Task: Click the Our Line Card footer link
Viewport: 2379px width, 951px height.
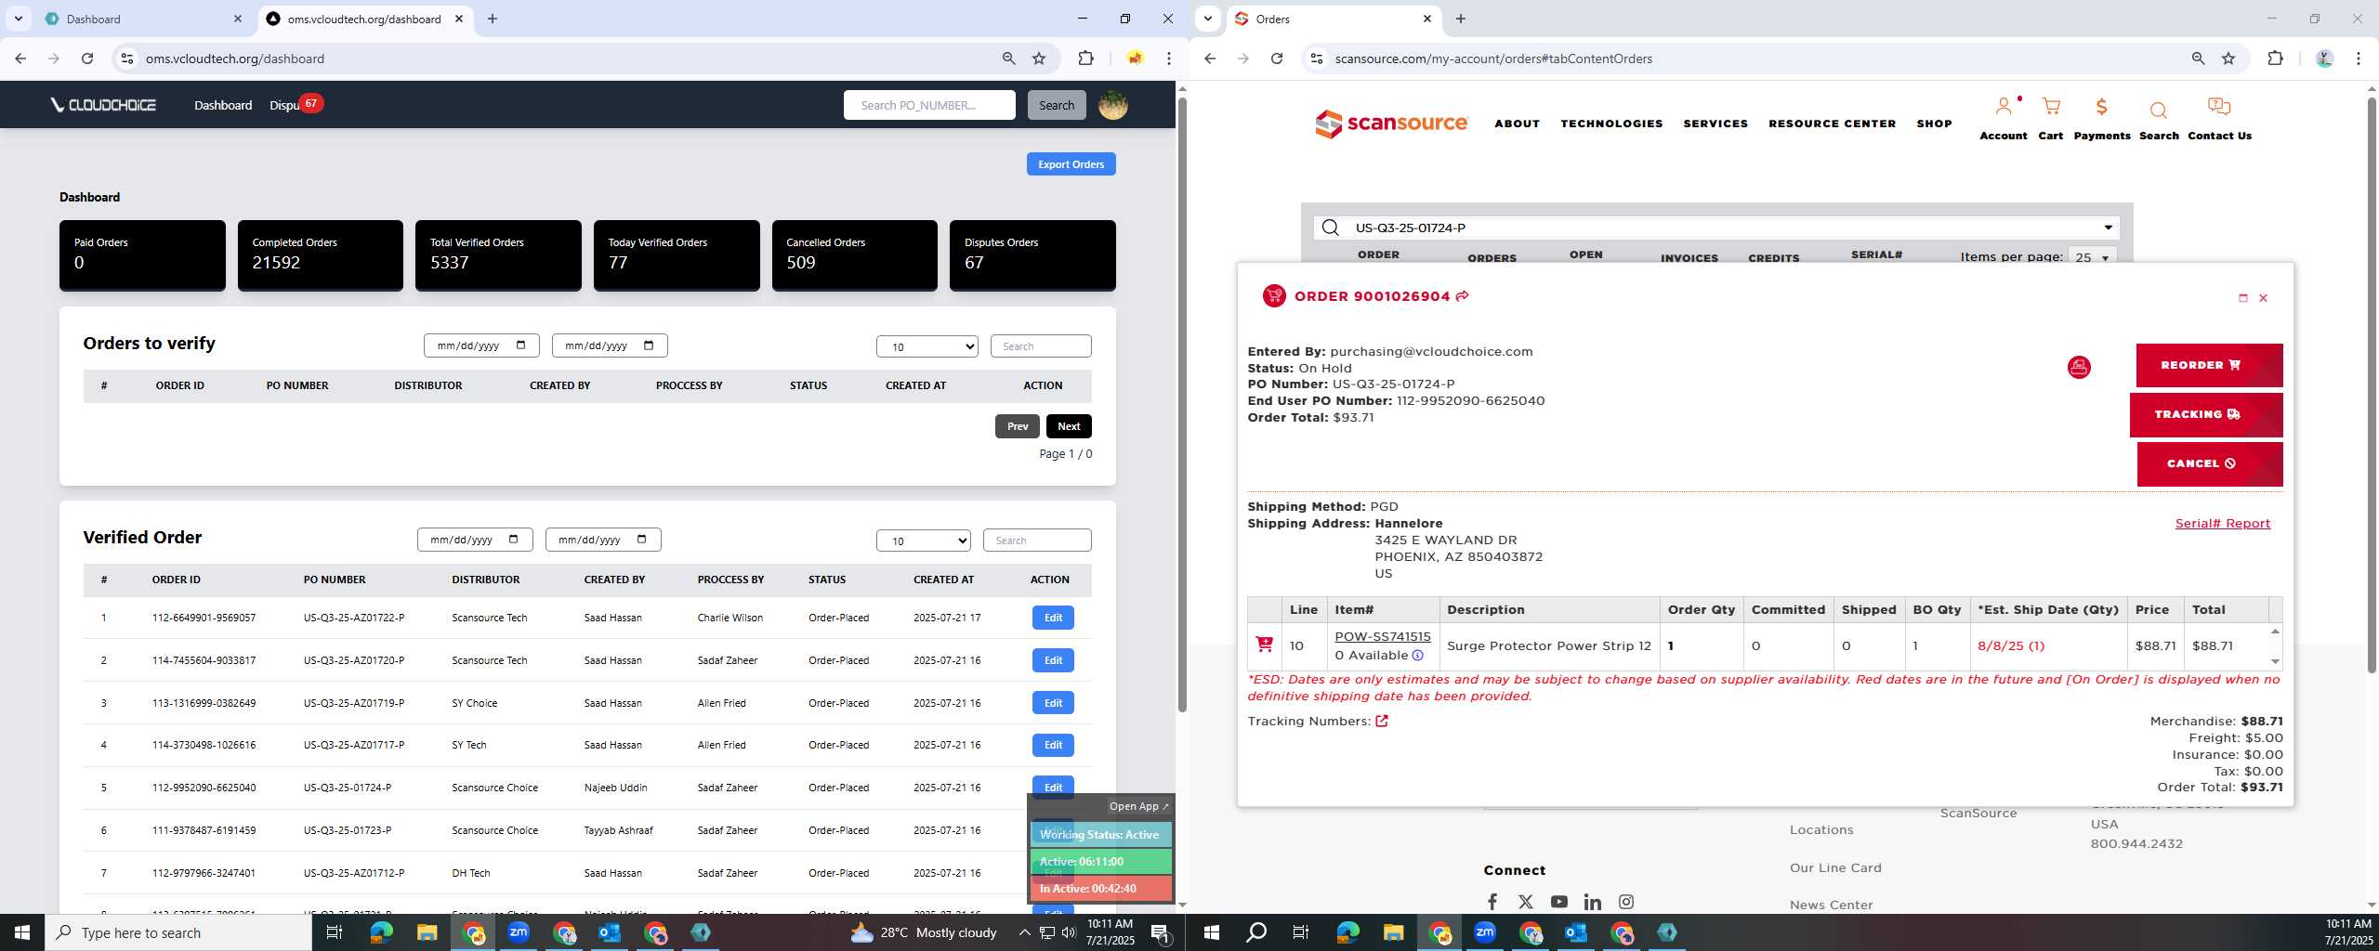Action: [1834, 868]
